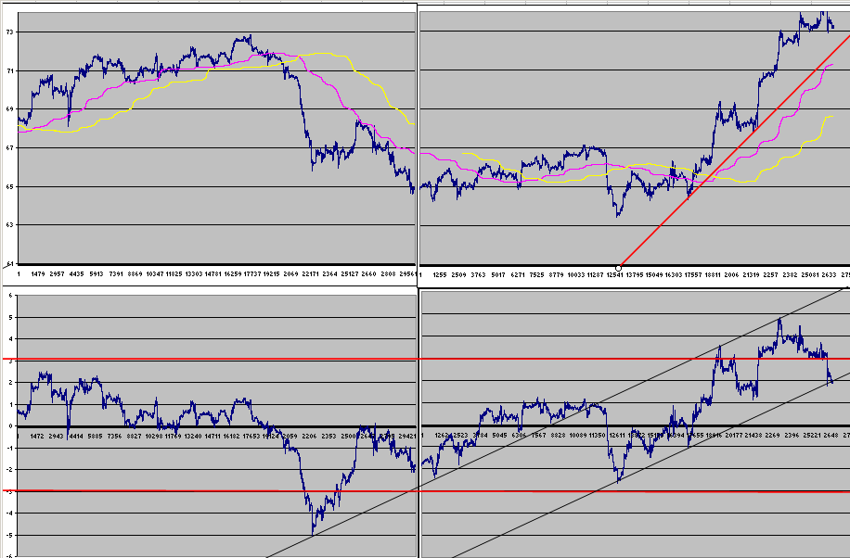
Task: Click x-axis label 7525
Action: [536, 275]
